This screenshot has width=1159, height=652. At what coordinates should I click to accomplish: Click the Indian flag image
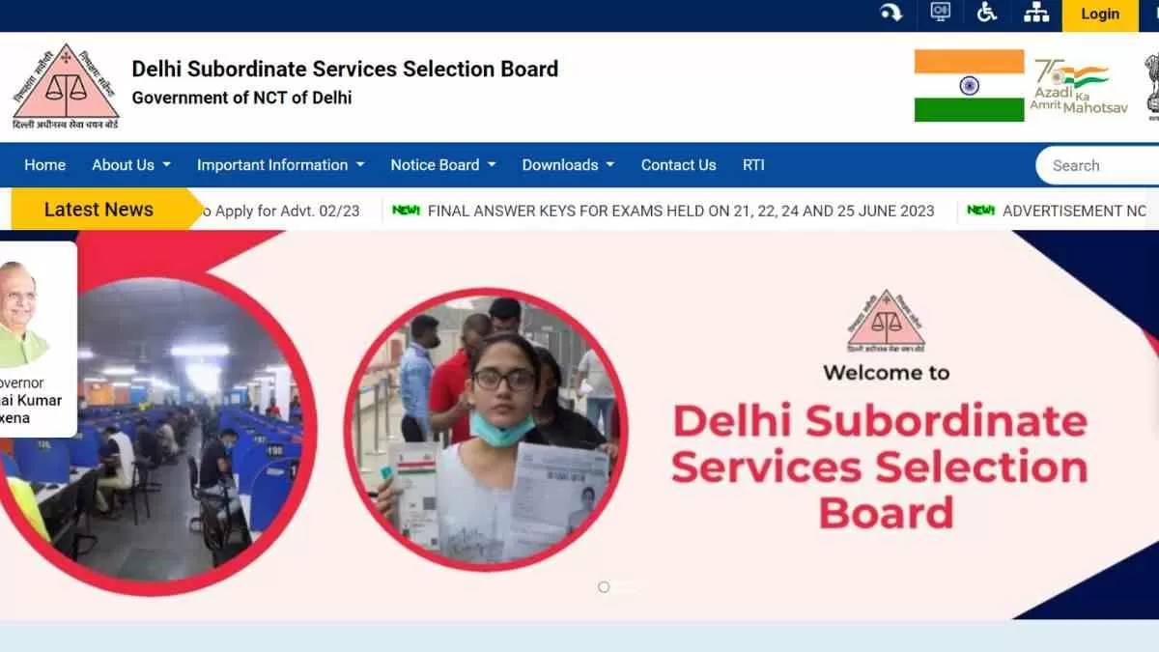[x=969, y=86]
